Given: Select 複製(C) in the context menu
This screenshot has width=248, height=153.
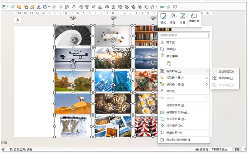Looking at the screenshot, I should coord(184,49).
